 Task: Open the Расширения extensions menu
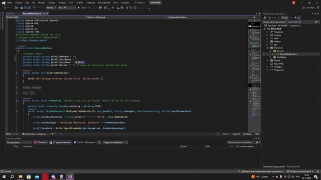coord(104,2)
